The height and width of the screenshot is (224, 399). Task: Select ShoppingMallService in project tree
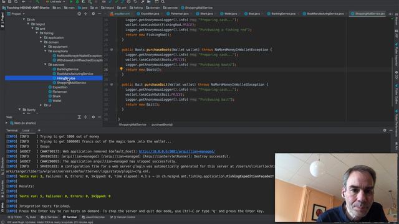coord(69,83)
